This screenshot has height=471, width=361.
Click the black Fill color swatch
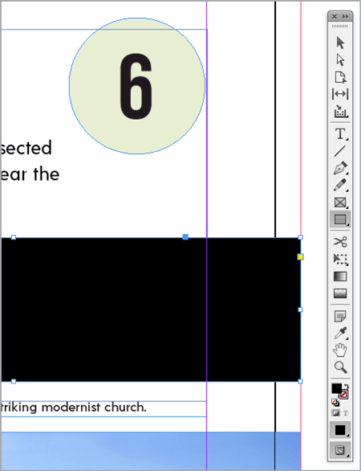tap(336, 388)
